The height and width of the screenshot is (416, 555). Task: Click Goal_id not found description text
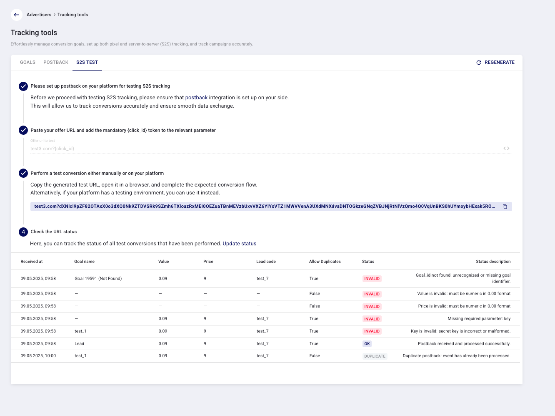click(x=463, y=278)
